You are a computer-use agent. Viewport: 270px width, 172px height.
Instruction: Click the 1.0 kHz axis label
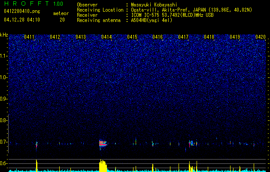click(3, 77)
